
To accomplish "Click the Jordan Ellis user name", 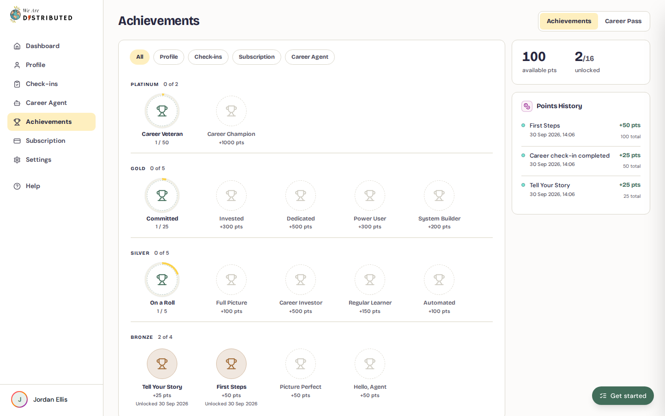I will tap(50, 399).
